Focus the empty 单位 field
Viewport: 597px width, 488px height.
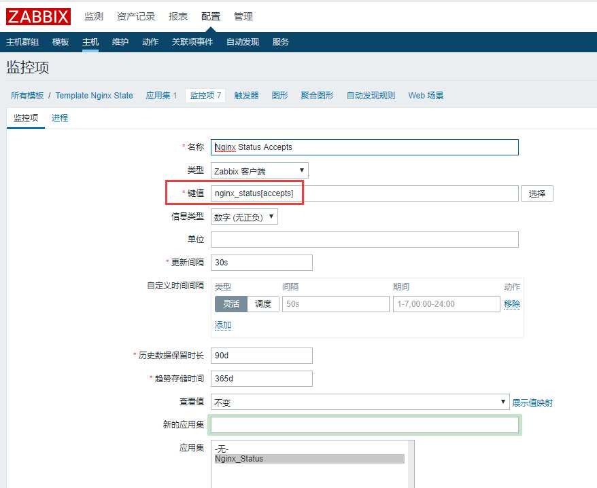tap(364, 240)
